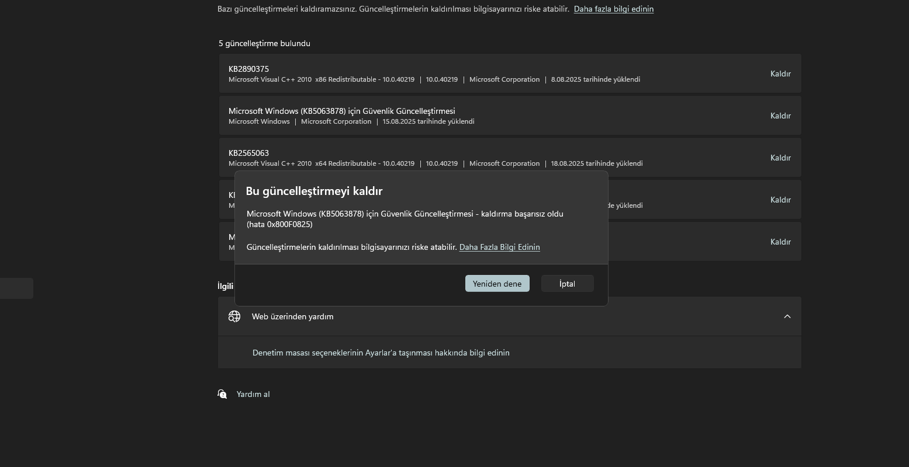Viewport: 909px width, 467px height.
Task: Click the x86 Redistributable description text
Action: (x=322, y=79)
